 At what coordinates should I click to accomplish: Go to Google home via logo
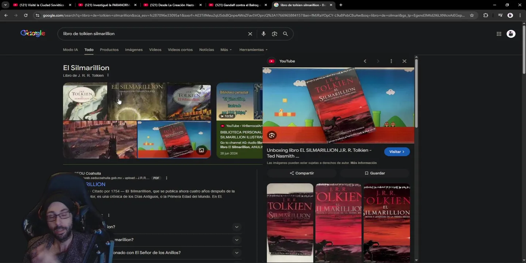pyautogui.click(x=33, y=33)
